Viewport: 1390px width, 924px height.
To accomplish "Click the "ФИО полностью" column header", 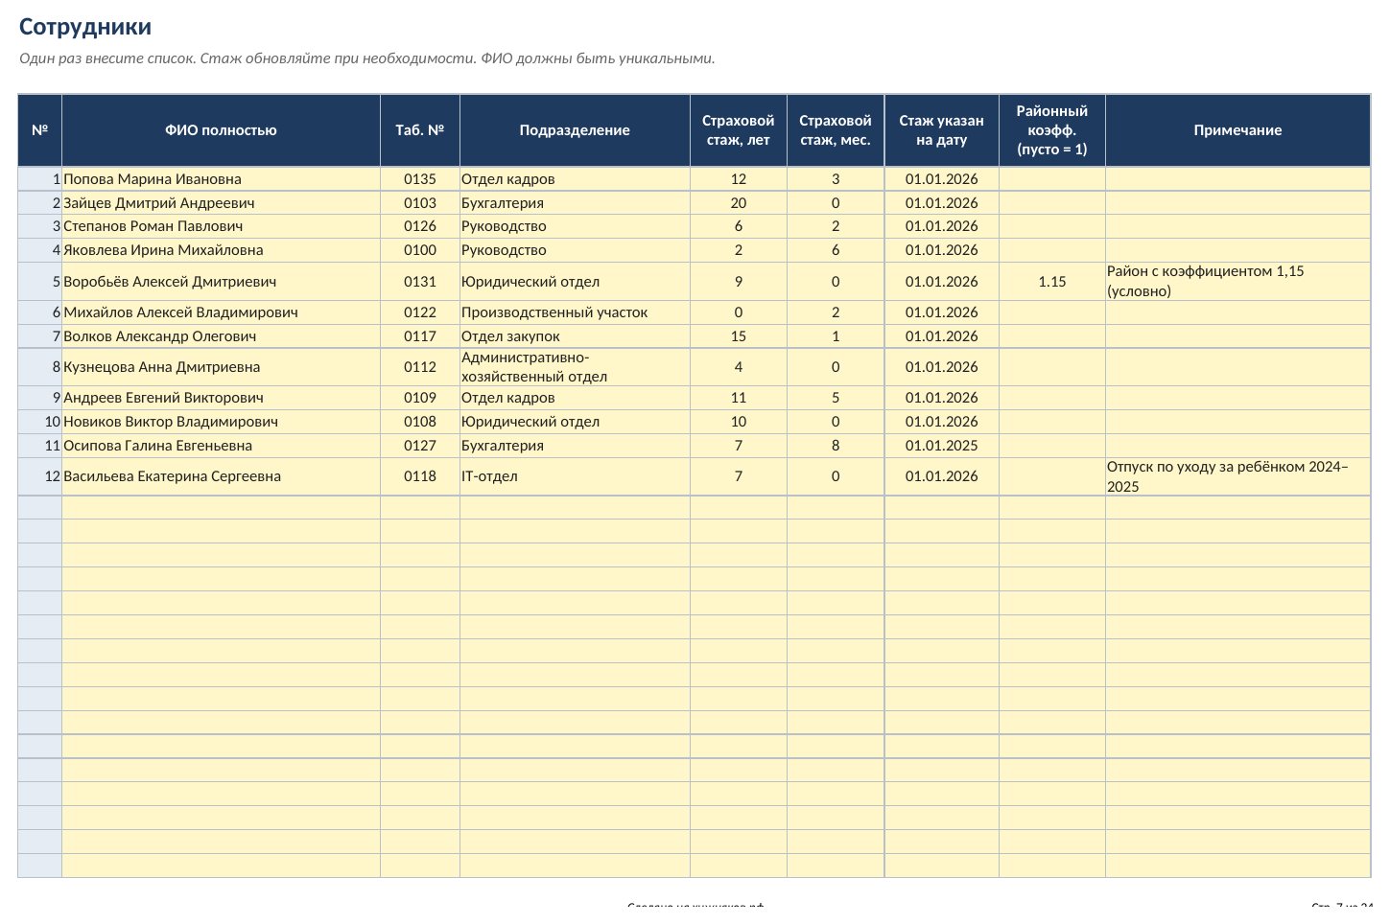I will [x=221, y=130].
